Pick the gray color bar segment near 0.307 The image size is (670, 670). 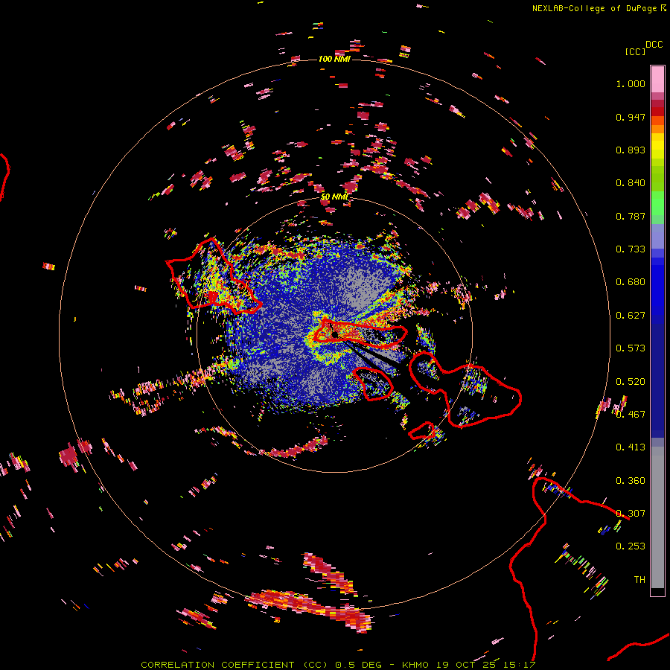click(657, 517)
